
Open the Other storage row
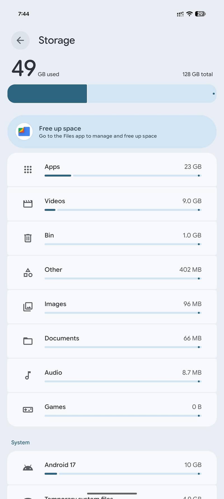pyautogui.click(x=112, y=272)
